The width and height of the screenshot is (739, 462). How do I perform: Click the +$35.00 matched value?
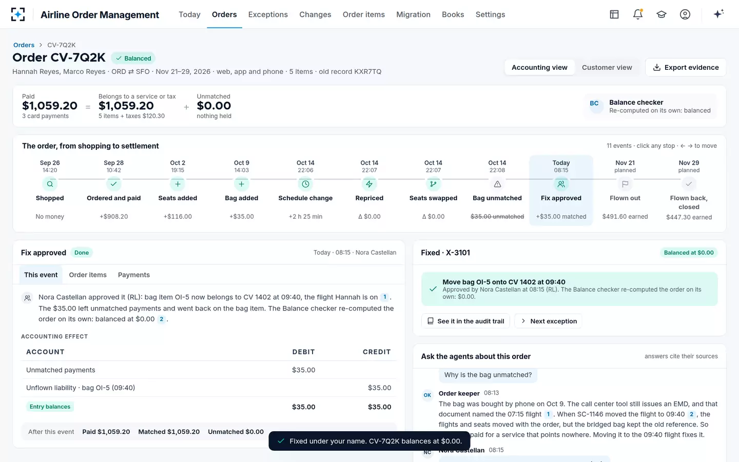point(561,217)
